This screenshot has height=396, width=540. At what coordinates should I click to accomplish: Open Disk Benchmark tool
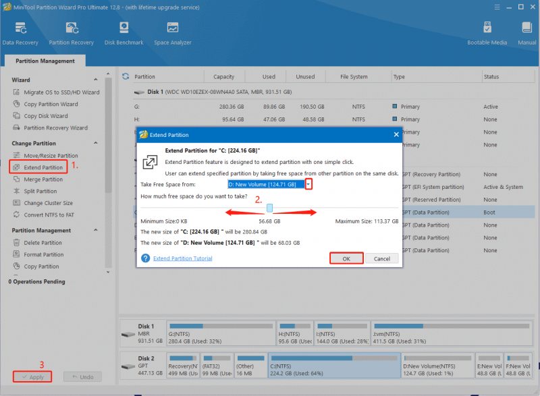[x=124, y=33]
